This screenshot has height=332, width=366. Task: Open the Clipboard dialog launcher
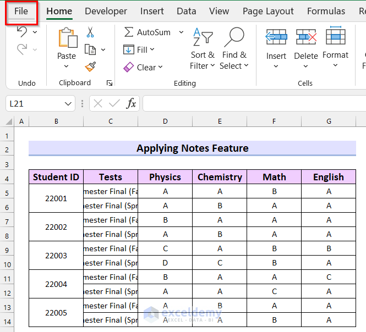(x=110, y=84)
